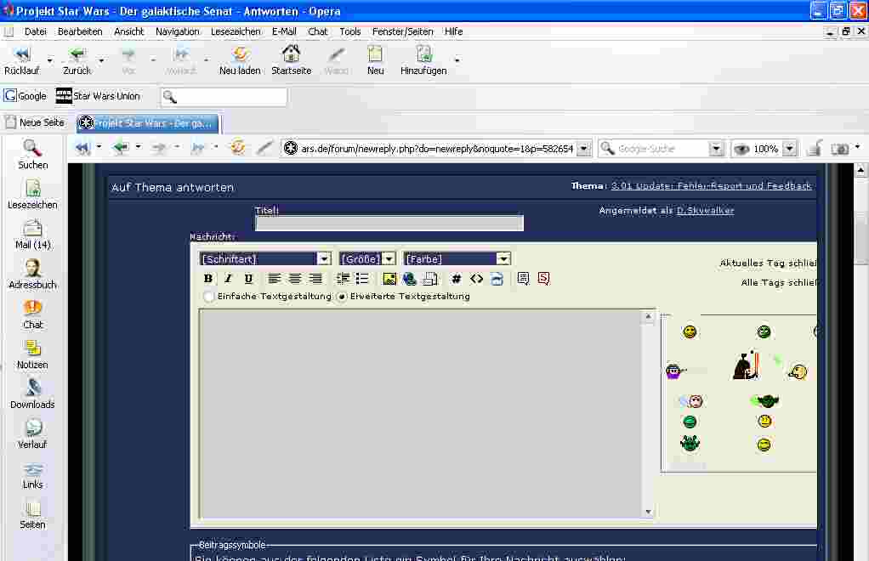Expand the address bar URL dropdown
Screen dimensions: 869x561
pyautogui.click(x=583, y=149)
